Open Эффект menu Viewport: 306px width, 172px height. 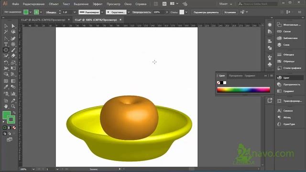coord(98,4)
